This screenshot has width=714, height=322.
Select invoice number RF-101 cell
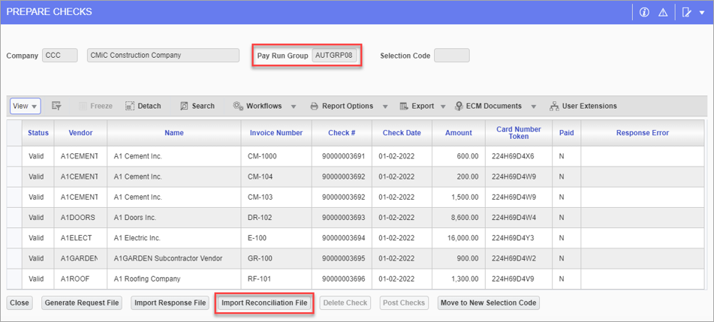point(276,278)
